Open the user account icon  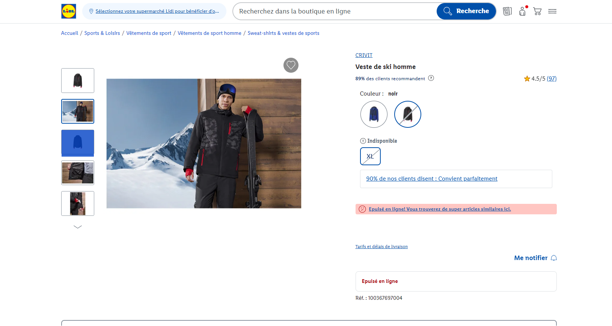click(x=522, y=11)
